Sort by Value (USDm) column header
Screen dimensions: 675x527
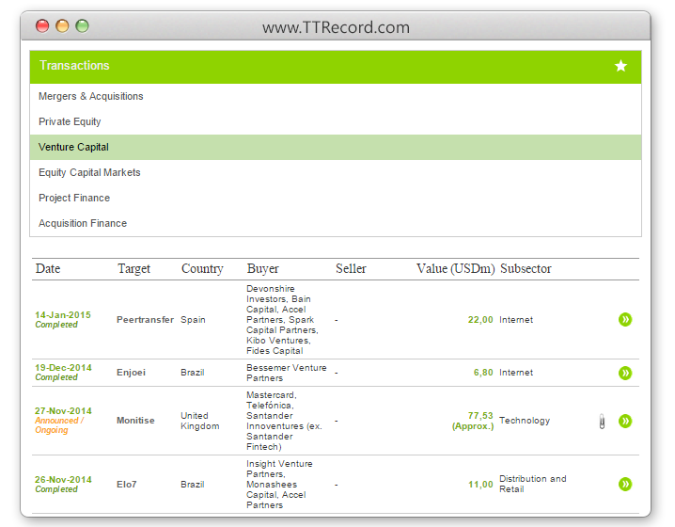(455, 268)
